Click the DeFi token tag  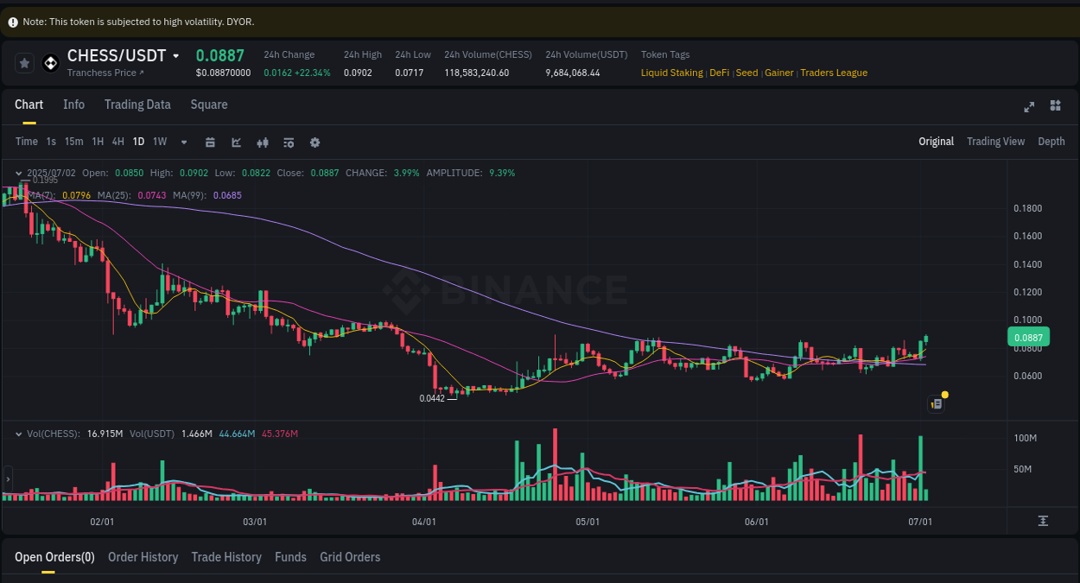click(x=718, y=73)
